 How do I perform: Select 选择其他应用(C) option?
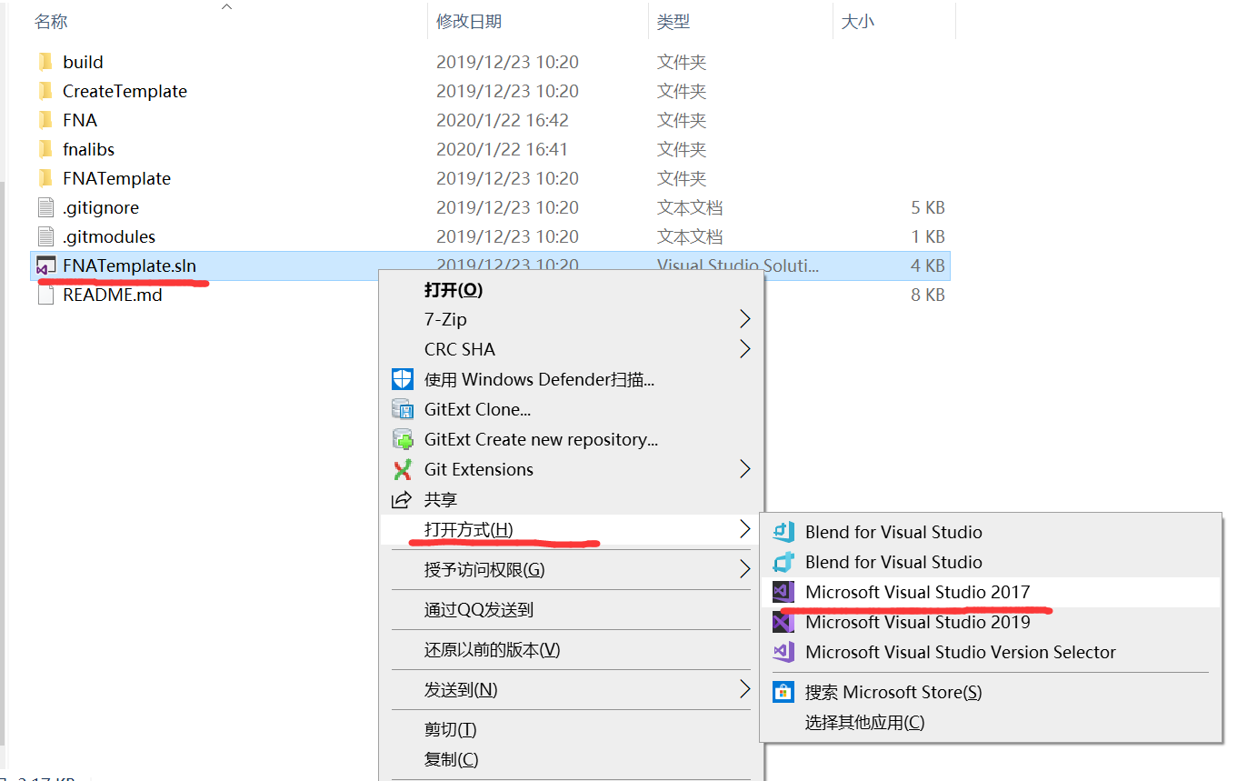click(863, 722)
